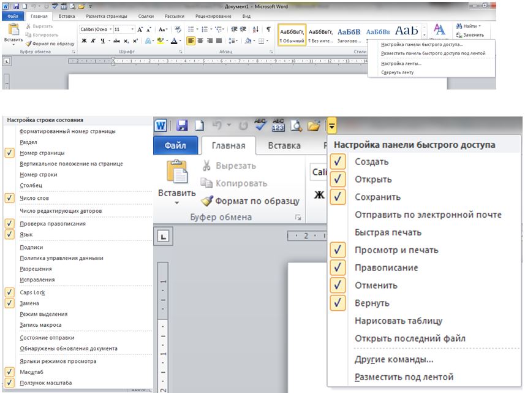The image size is (525, 393).
Task: Choose Другие команды... from the menu
Action: point(394,359)
